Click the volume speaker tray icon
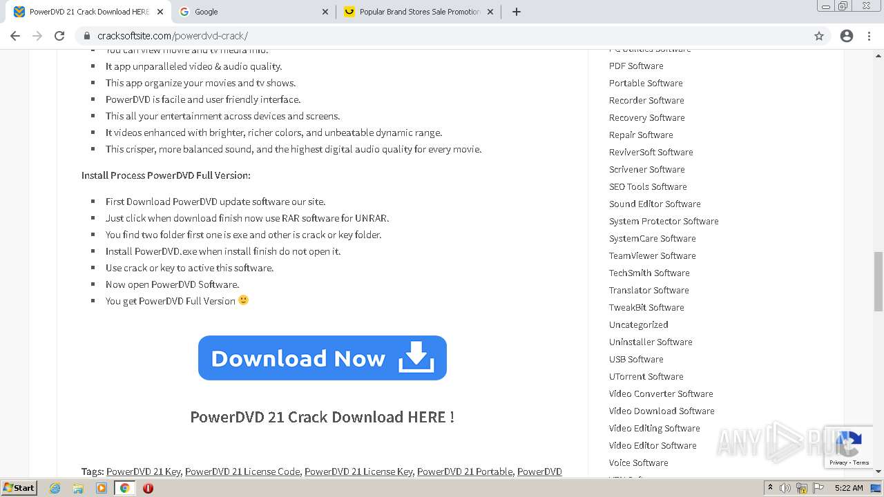 (785, 488)
